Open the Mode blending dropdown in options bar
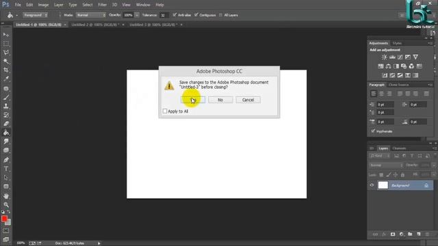438x246 pixels. coord(91,15)
